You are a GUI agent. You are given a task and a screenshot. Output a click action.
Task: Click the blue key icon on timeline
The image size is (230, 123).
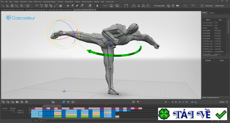coord(64,102)
